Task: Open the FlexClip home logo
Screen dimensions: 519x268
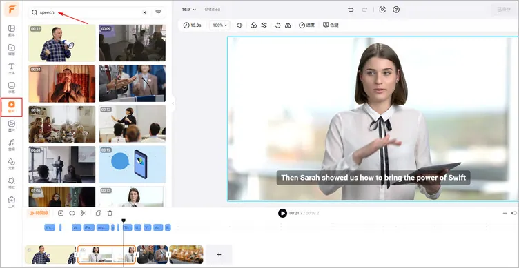Action: tap(12, 9)
